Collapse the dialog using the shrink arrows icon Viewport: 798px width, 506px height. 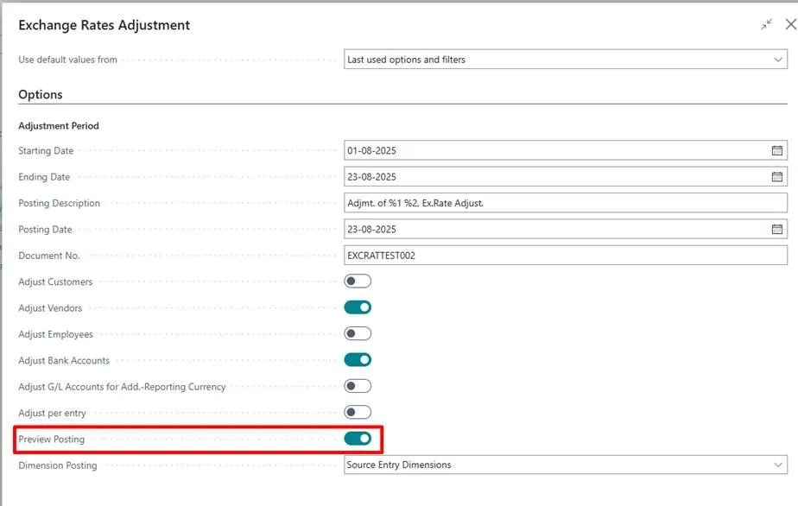point(766,25)
